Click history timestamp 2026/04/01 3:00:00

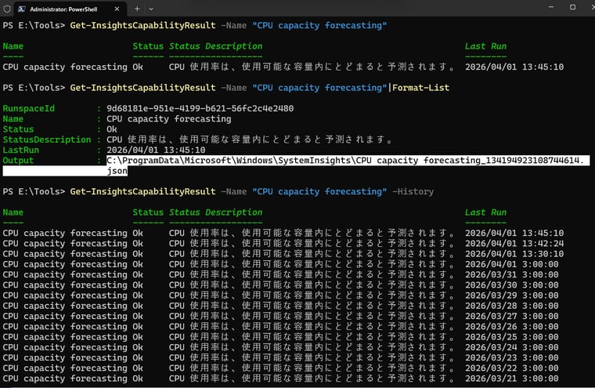tap(511, 264)
